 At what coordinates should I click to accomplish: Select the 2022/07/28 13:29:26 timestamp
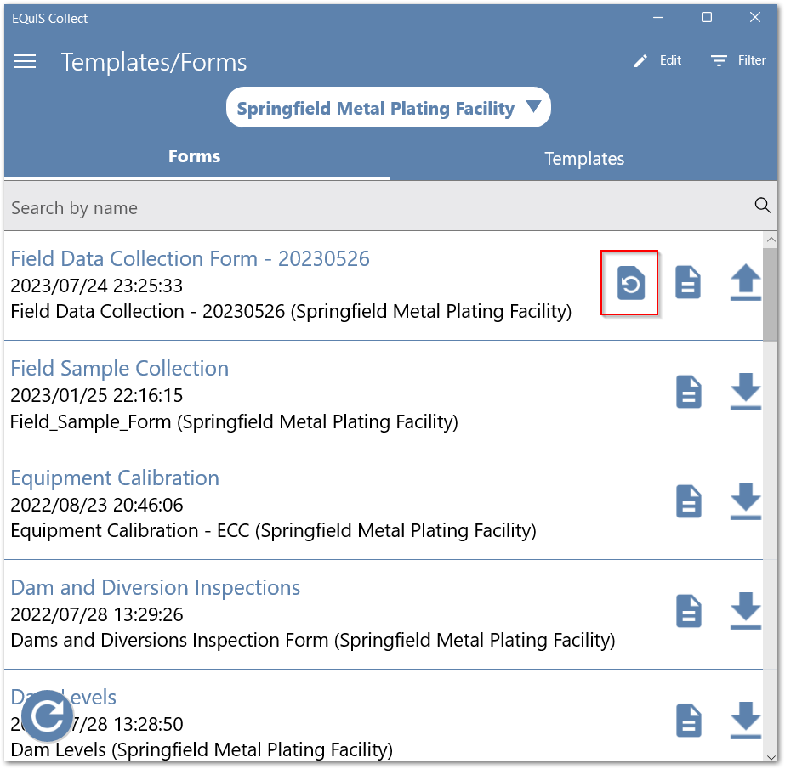[97, 614]
